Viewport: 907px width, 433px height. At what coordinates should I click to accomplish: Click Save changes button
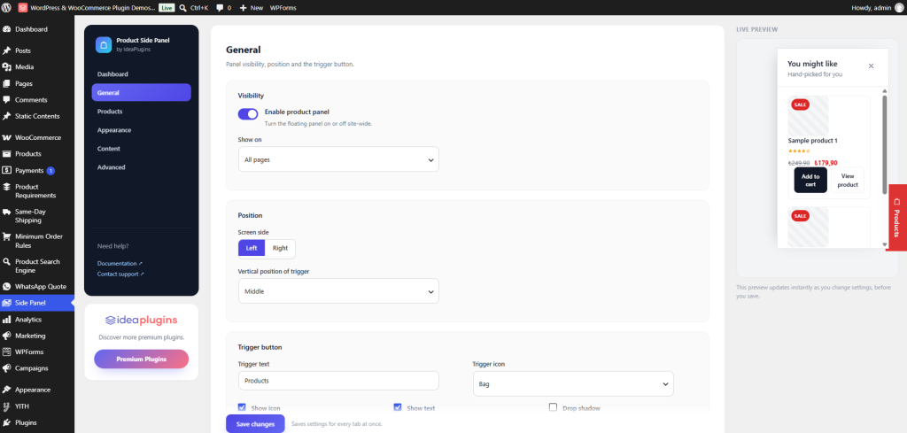point(255,424)
